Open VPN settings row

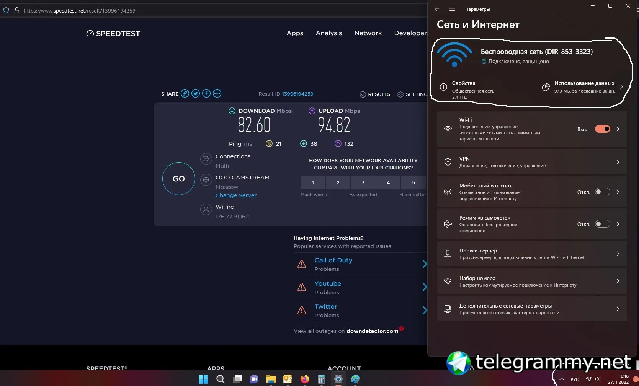point(532,162)
